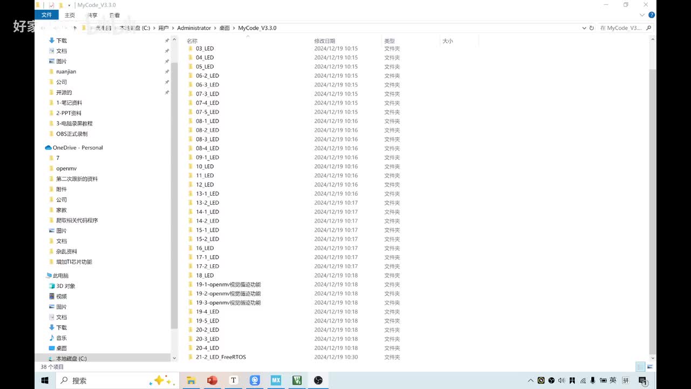Viewport: 691px width, 389px height.
Task: Select 1-笔记资料 in the navigation pane
Action: [69, 103]
